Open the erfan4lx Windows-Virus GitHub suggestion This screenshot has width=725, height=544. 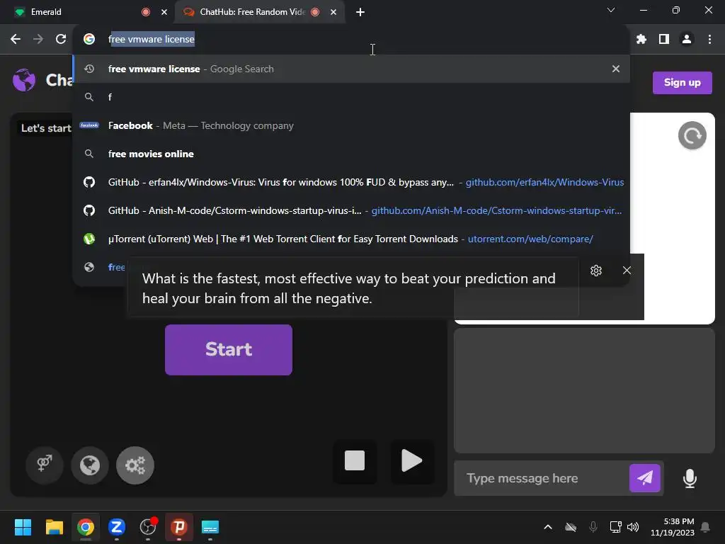[351, 182]
